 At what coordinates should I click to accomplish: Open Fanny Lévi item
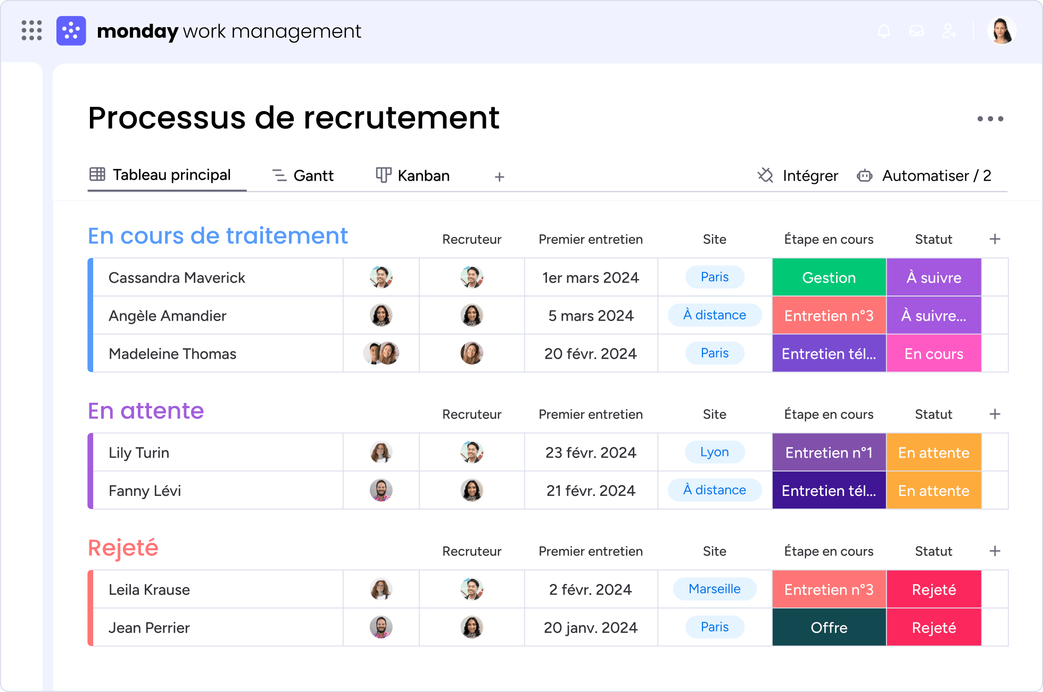(x=145, y=491)
